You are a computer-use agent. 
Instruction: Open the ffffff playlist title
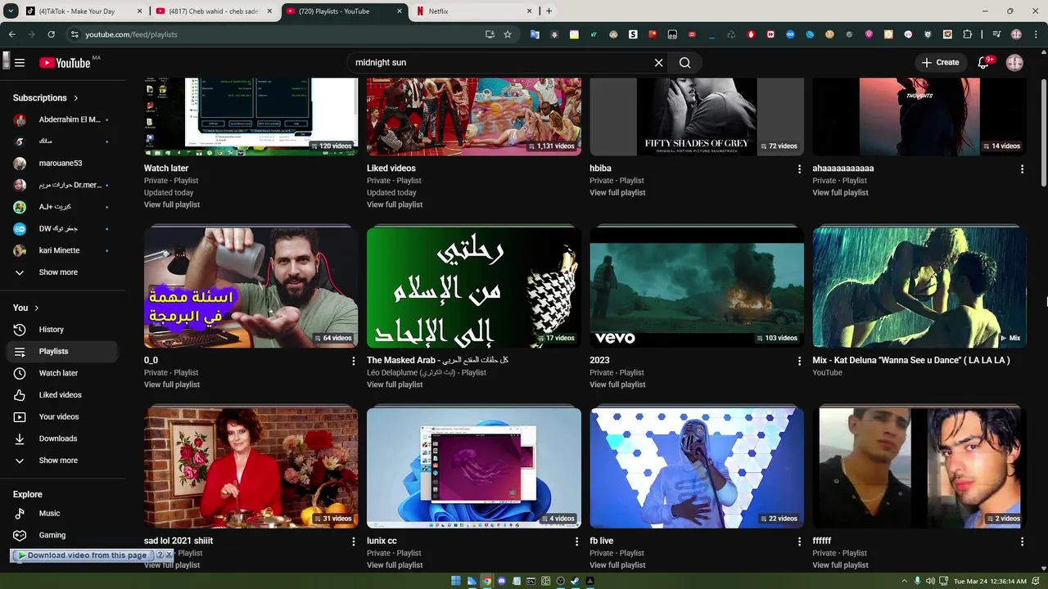coord(822,542)
